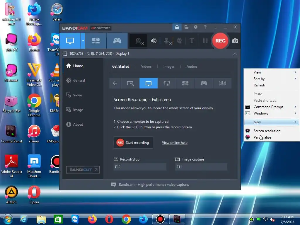300x225 pixels.
Task: Select around-mouse recording mode icon
Action: (x=167, y=83)
